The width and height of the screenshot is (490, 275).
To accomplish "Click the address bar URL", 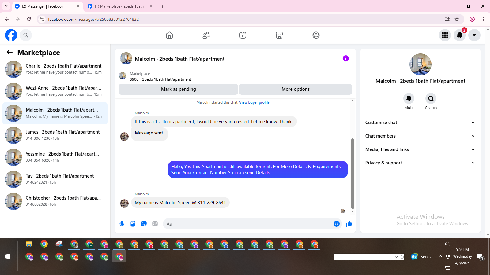I will 93,19.
